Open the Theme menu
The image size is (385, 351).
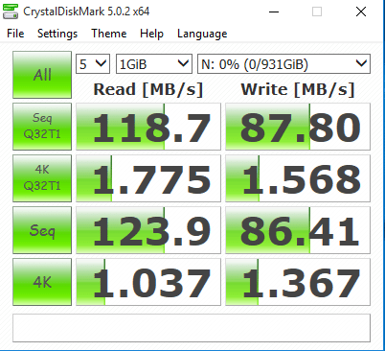pyautogui.click(x=109, y=34)
